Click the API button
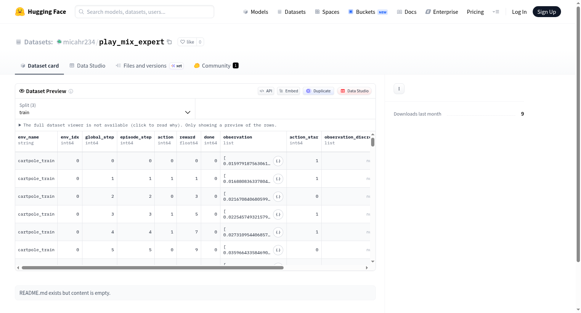 (266, 91)
